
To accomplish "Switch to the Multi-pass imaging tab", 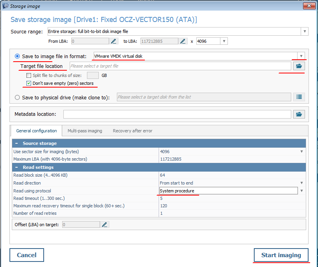I will point(85,131).
